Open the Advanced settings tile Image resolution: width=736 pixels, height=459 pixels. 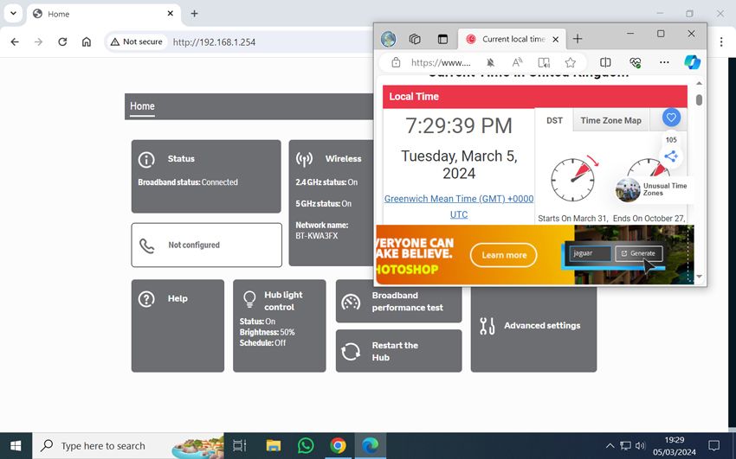[x=533, y=326]
